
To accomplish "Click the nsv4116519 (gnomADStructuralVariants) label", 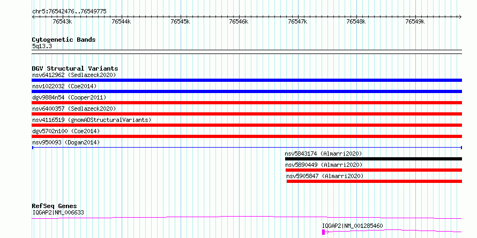I will [x=92, y=120].
